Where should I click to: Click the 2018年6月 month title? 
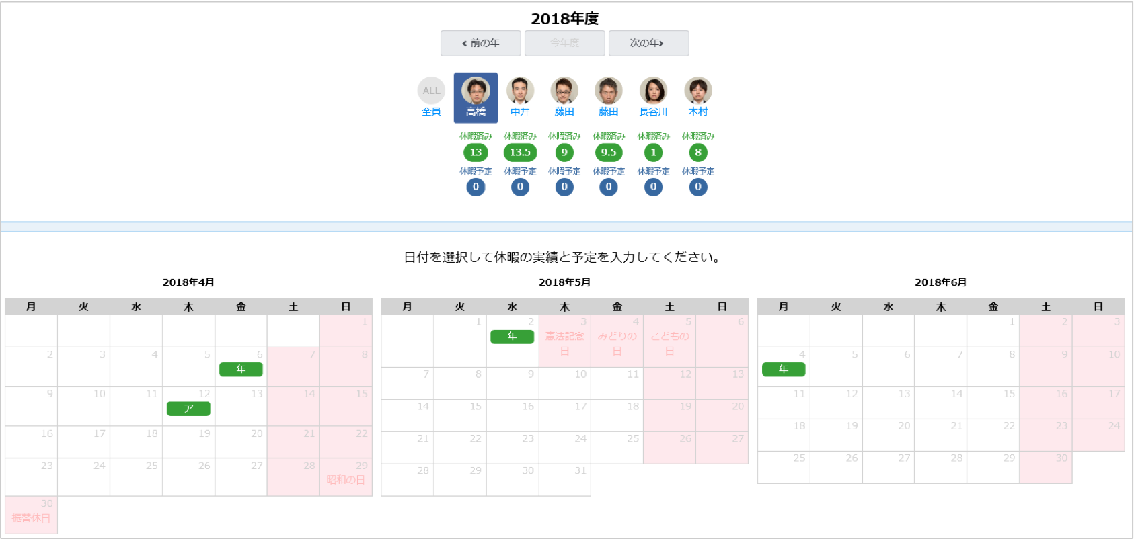(940, 282)
